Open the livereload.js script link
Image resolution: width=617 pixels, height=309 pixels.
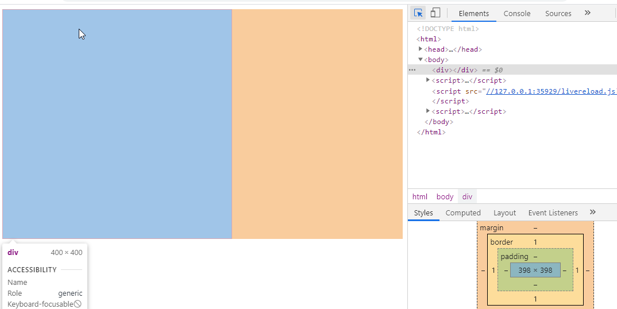tap(551, 91)
